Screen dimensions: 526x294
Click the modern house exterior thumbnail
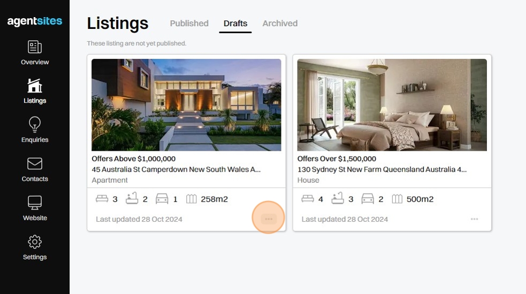tap(186, 105)
